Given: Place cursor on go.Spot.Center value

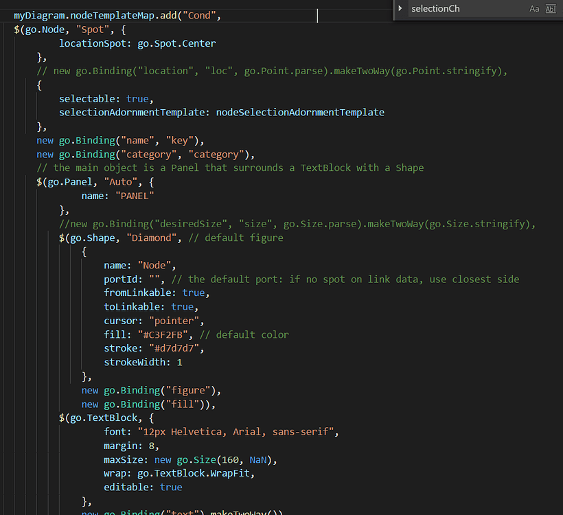Looking at the screenshot, I should point(177,43).
